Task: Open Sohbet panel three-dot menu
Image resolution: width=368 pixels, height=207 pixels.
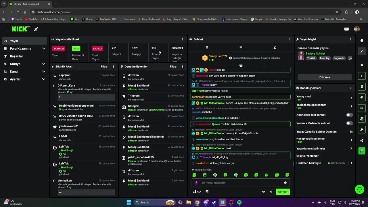Action: (x=289, y=39)
